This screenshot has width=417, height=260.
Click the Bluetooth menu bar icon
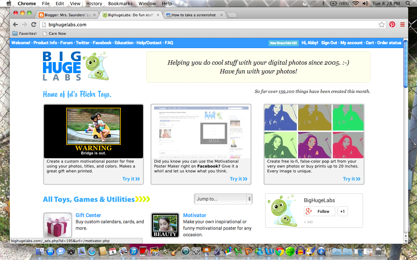(324, 4)
